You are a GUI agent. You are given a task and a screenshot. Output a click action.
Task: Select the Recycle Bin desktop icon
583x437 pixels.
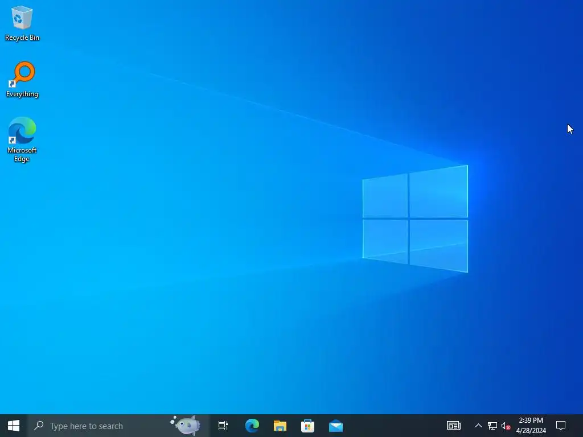coord(22,23)
